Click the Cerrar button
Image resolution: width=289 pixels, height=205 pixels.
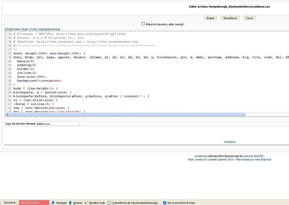[x=249, y=18]
